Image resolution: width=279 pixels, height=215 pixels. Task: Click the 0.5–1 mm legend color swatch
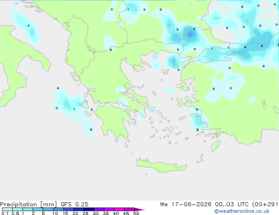coord(18,209)
